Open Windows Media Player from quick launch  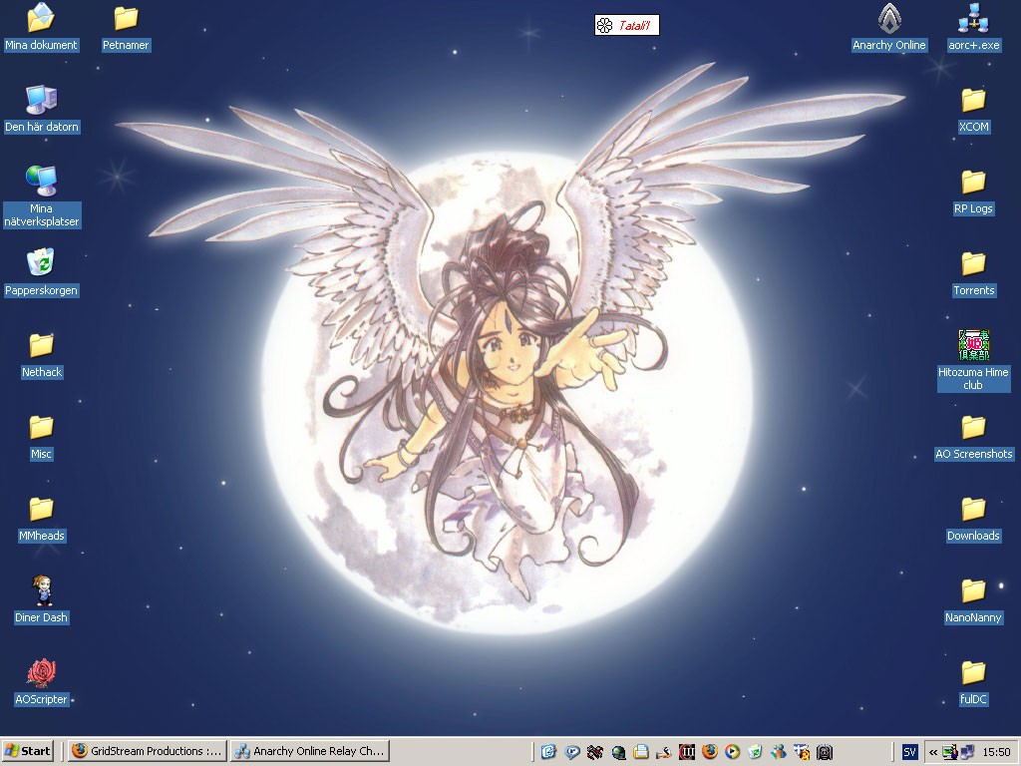[x=732, y=752]
